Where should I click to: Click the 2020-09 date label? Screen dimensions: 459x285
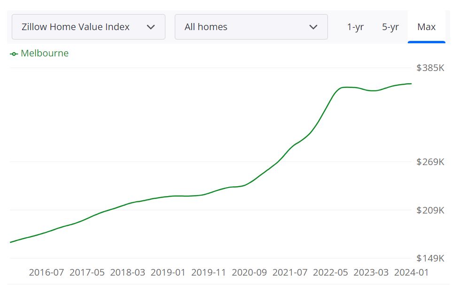[x=249, y=272]
